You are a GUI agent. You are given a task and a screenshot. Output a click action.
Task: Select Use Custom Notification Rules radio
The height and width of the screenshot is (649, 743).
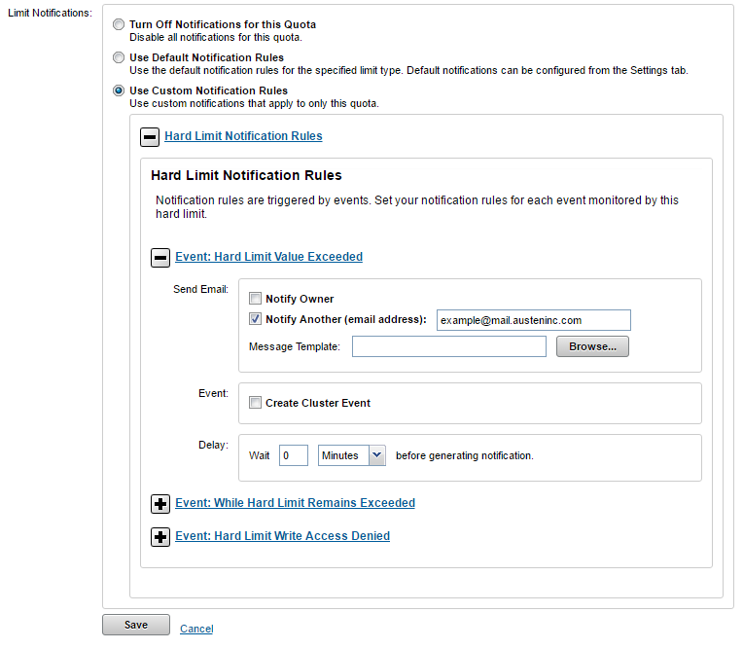coord(119,90)
